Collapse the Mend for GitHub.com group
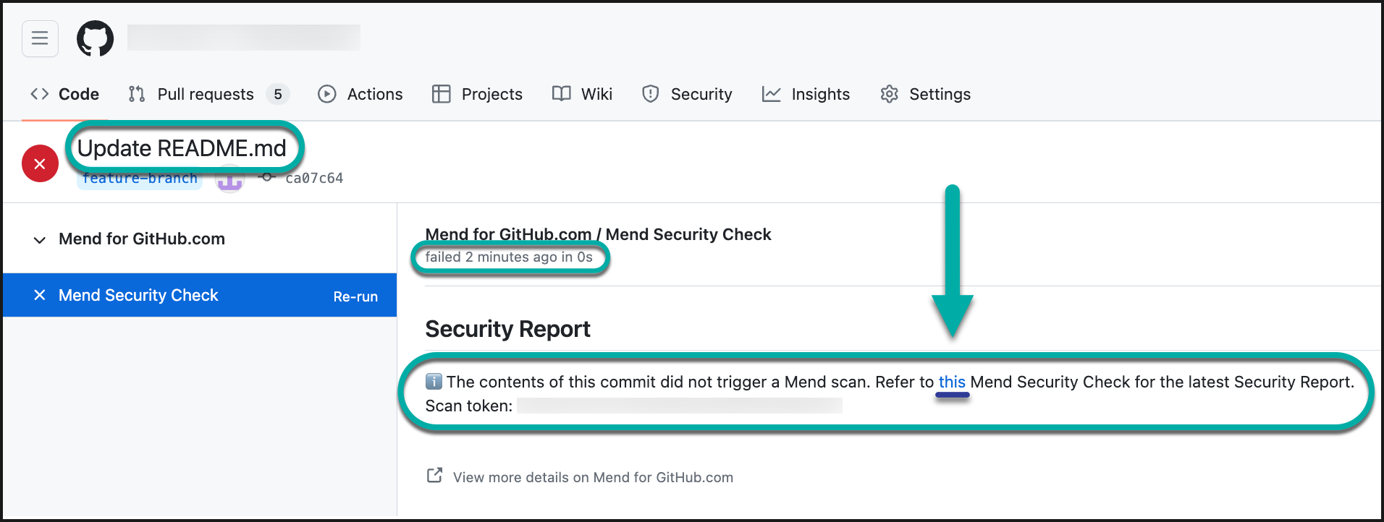 [x=40, y=239]
